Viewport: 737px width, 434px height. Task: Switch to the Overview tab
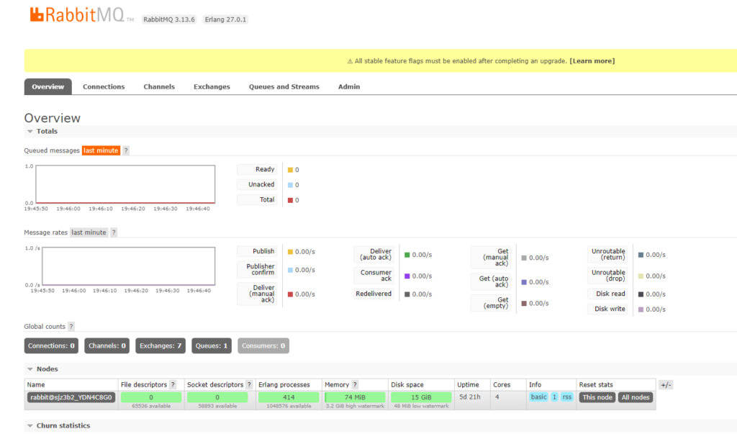pos(48,86)
